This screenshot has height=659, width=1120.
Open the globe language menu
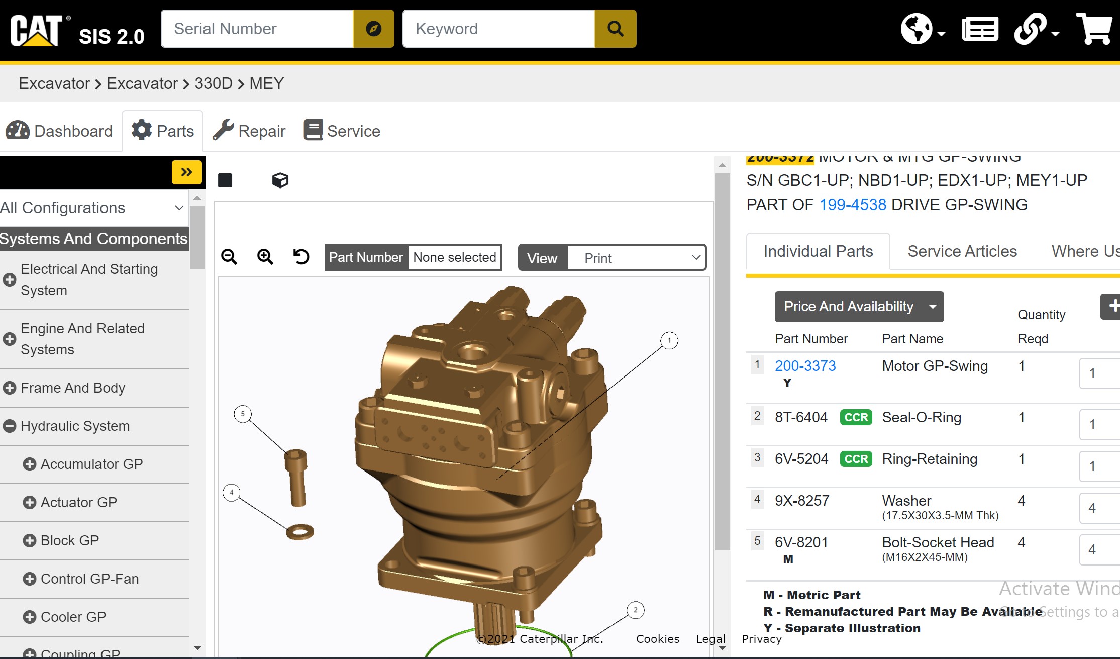tap(922, 29)
